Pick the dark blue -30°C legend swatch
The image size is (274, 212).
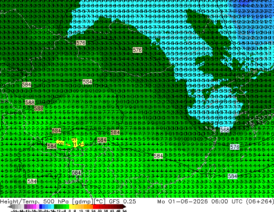[x=41, y=206]
